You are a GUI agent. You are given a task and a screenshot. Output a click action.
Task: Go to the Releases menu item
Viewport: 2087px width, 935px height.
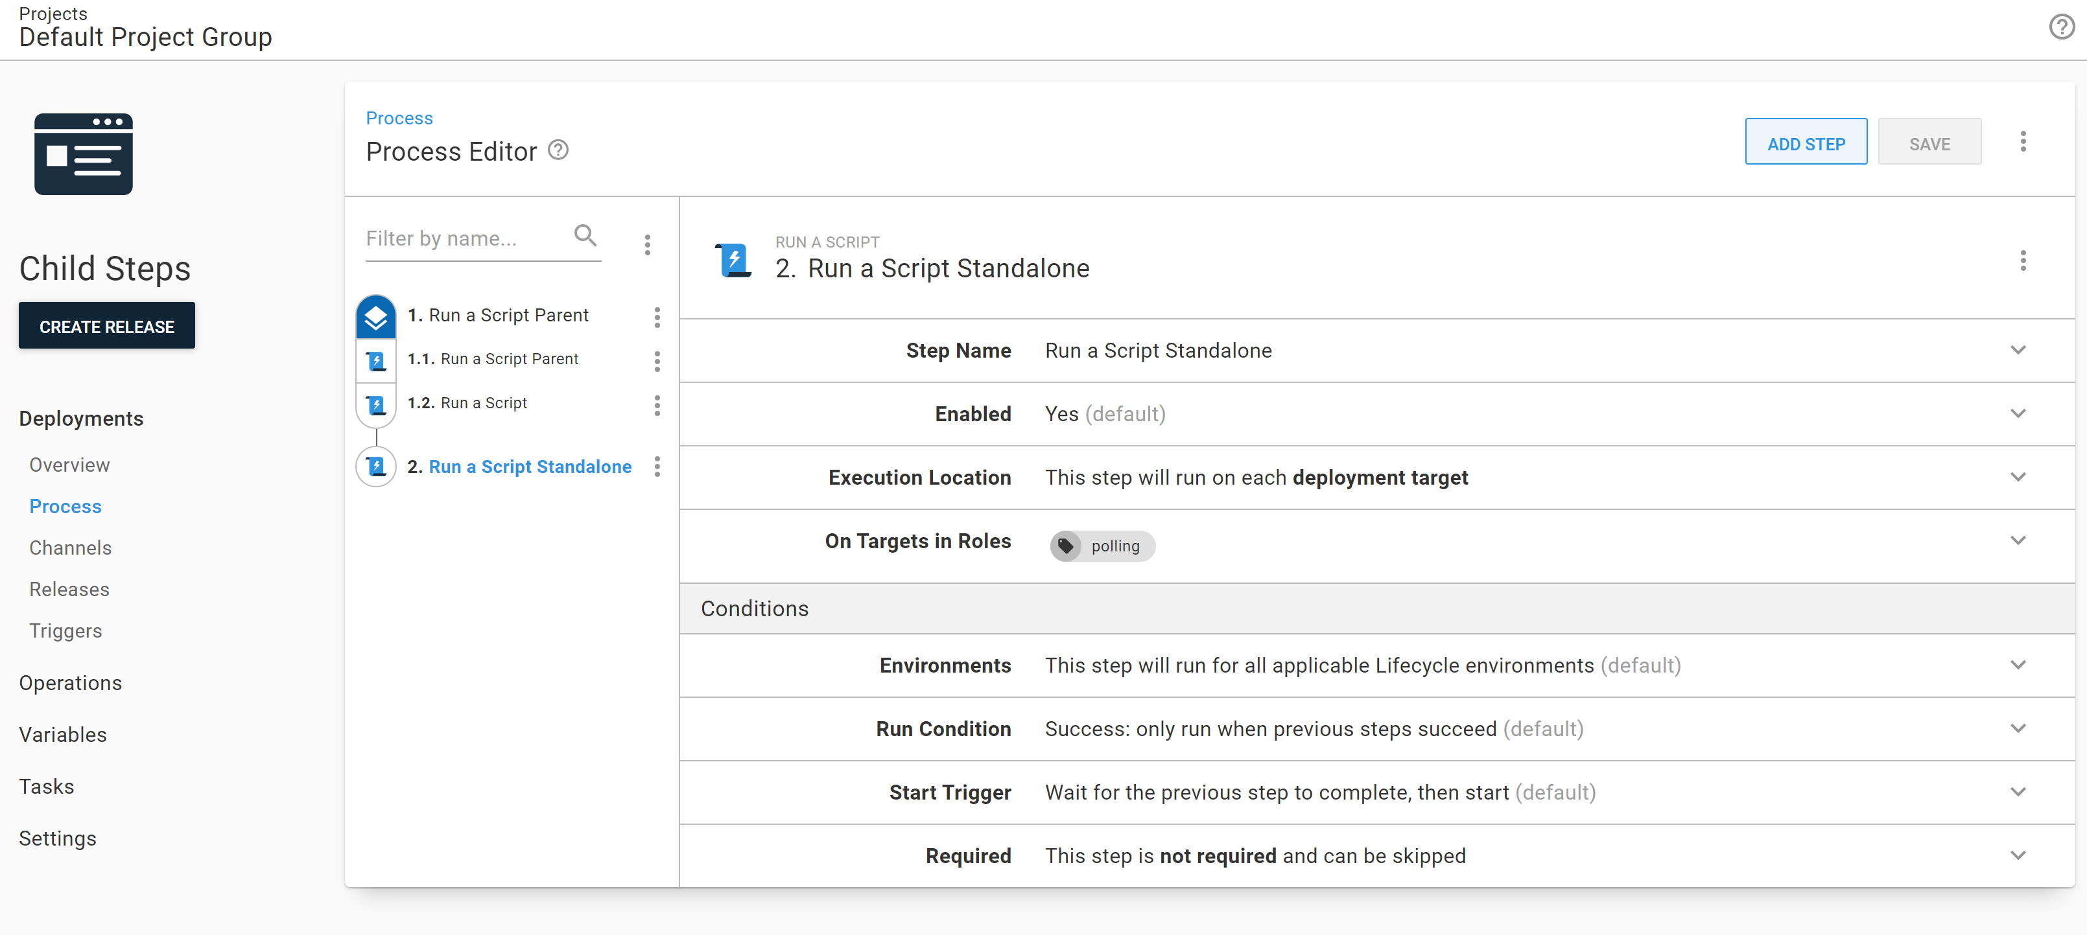pyautogui.click(x=69, y=590)
